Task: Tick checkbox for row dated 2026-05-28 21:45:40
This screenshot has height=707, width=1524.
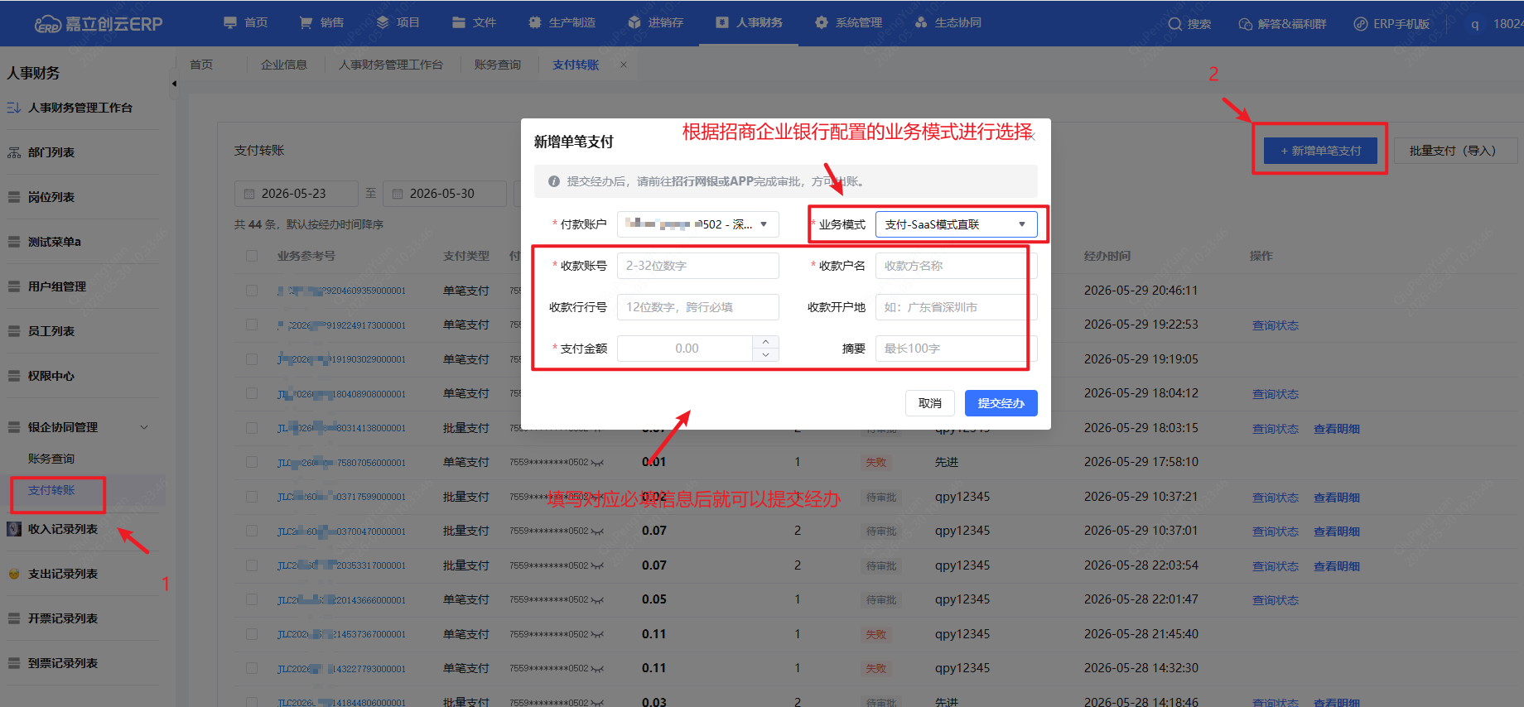Action: pyautogui.click(x=252, y=634)
